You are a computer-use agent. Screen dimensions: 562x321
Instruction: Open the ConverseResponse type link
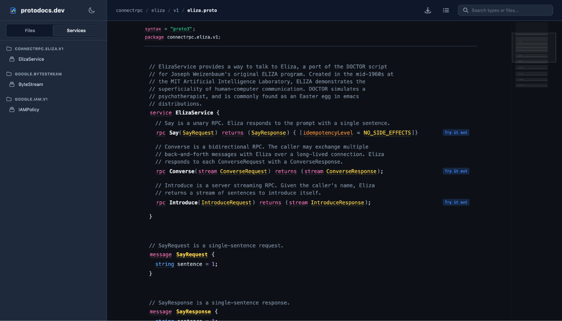click(351, 171)
